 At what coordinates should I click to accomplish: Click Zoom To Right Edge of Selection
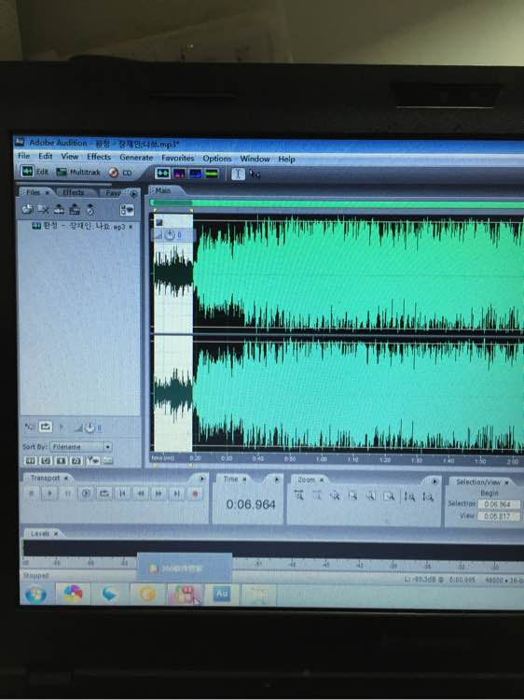[389, 496]
